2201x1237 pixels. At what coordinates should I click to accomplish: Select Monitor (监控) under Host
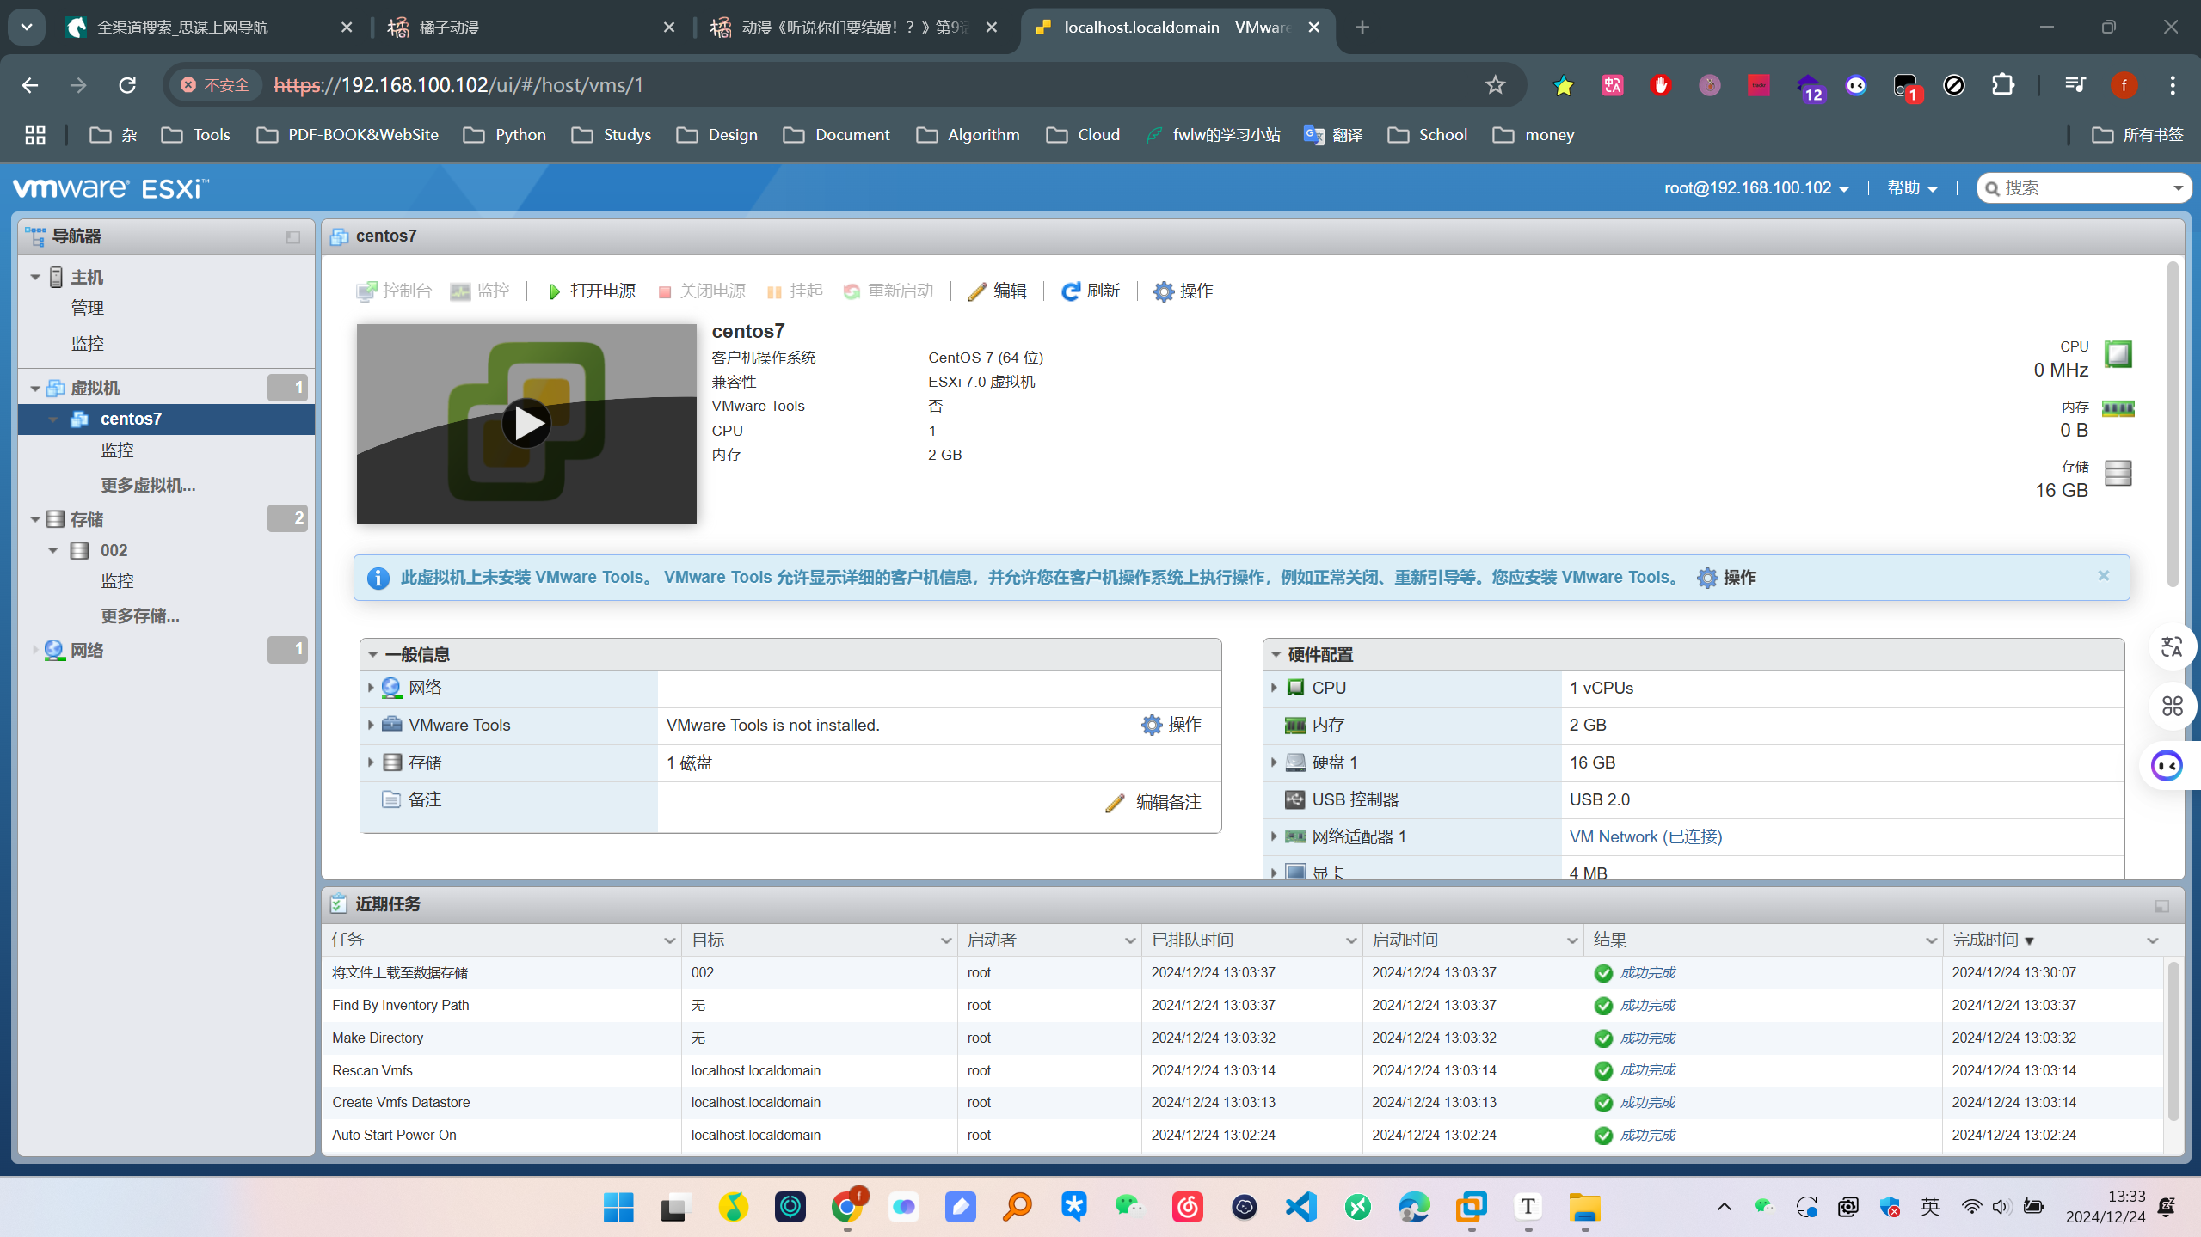88,343
